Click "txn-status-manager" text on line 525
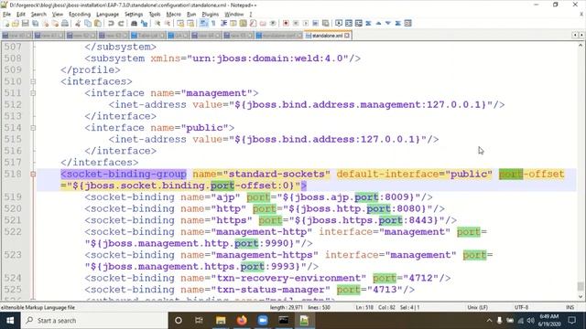 pos(271,290)
